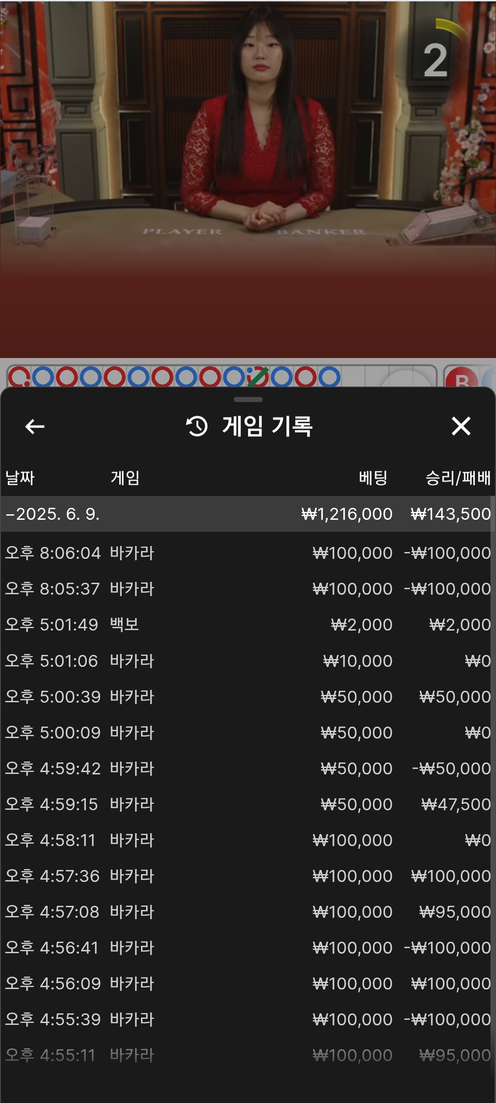Open the 오후 4:56:41 record timestamp
The image size is (496, 1103).
pos(52,948)
